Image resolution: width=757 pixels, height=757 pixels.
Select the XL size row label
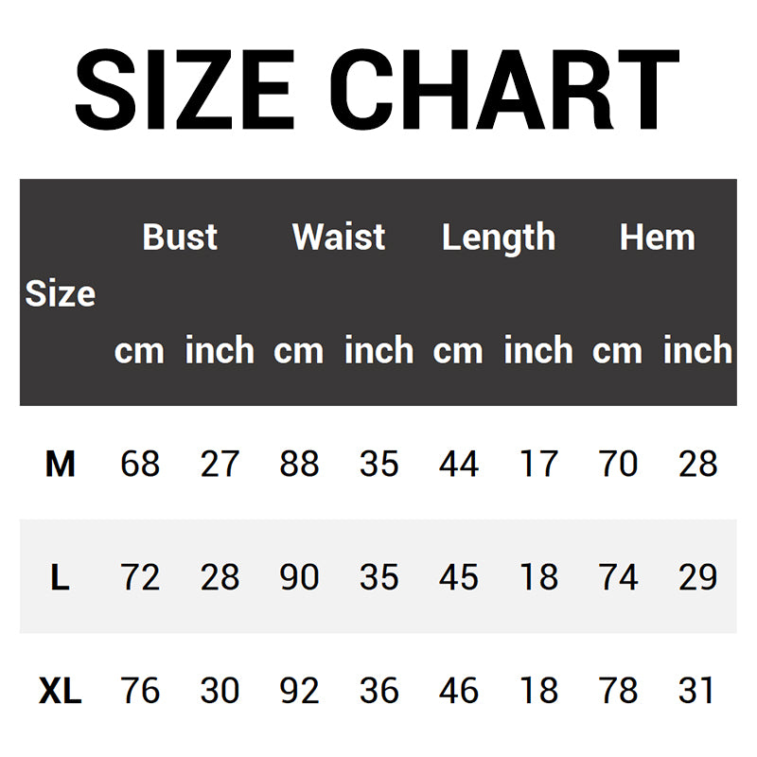pyautogui.click(x=60, y=691)
